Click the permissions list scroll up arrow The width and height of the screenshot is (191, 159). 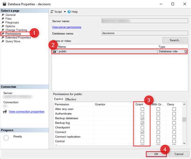tap(184, 104)
